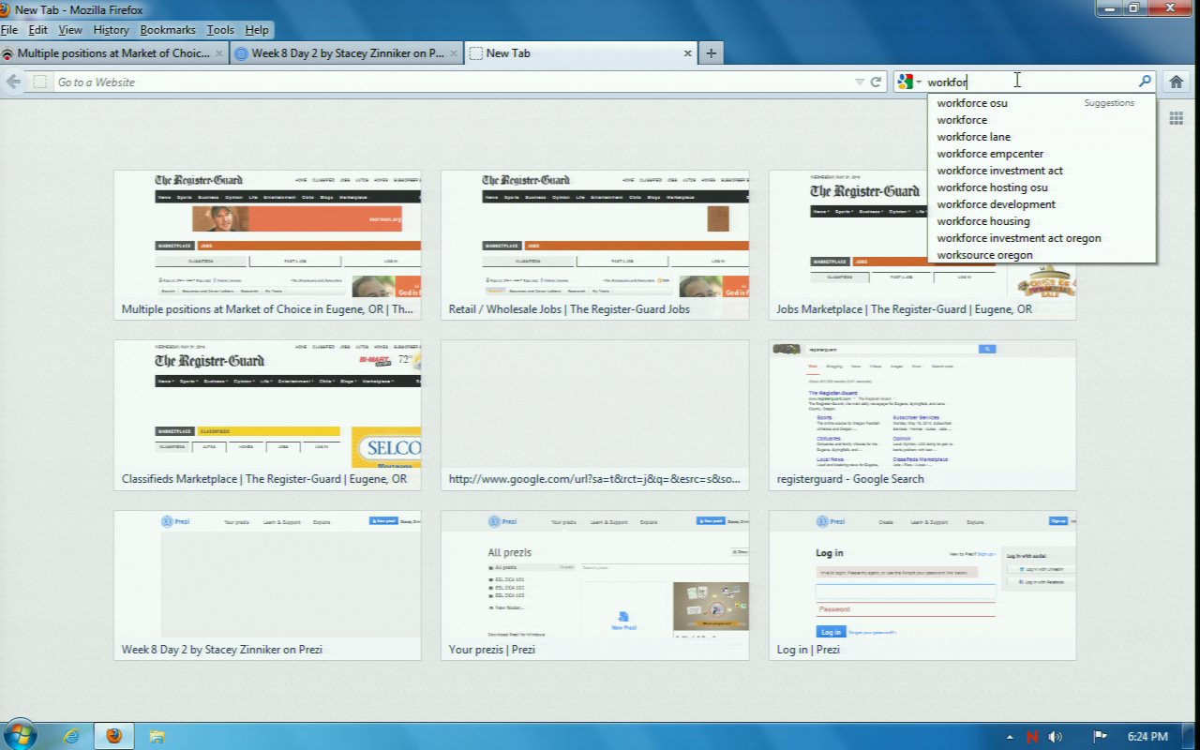Image resolution: width=1200 pixels, height=750 pixels.
Task: Open Internet Explorer from the taskbar
Action: tap(71, 736)
